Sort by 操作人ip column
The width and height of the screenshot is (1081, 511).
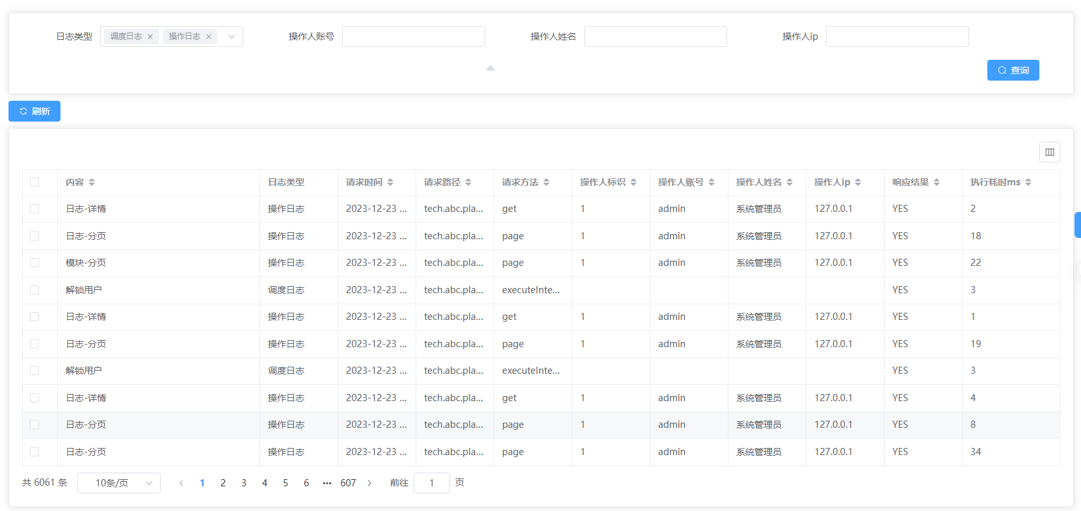(858, 182)
